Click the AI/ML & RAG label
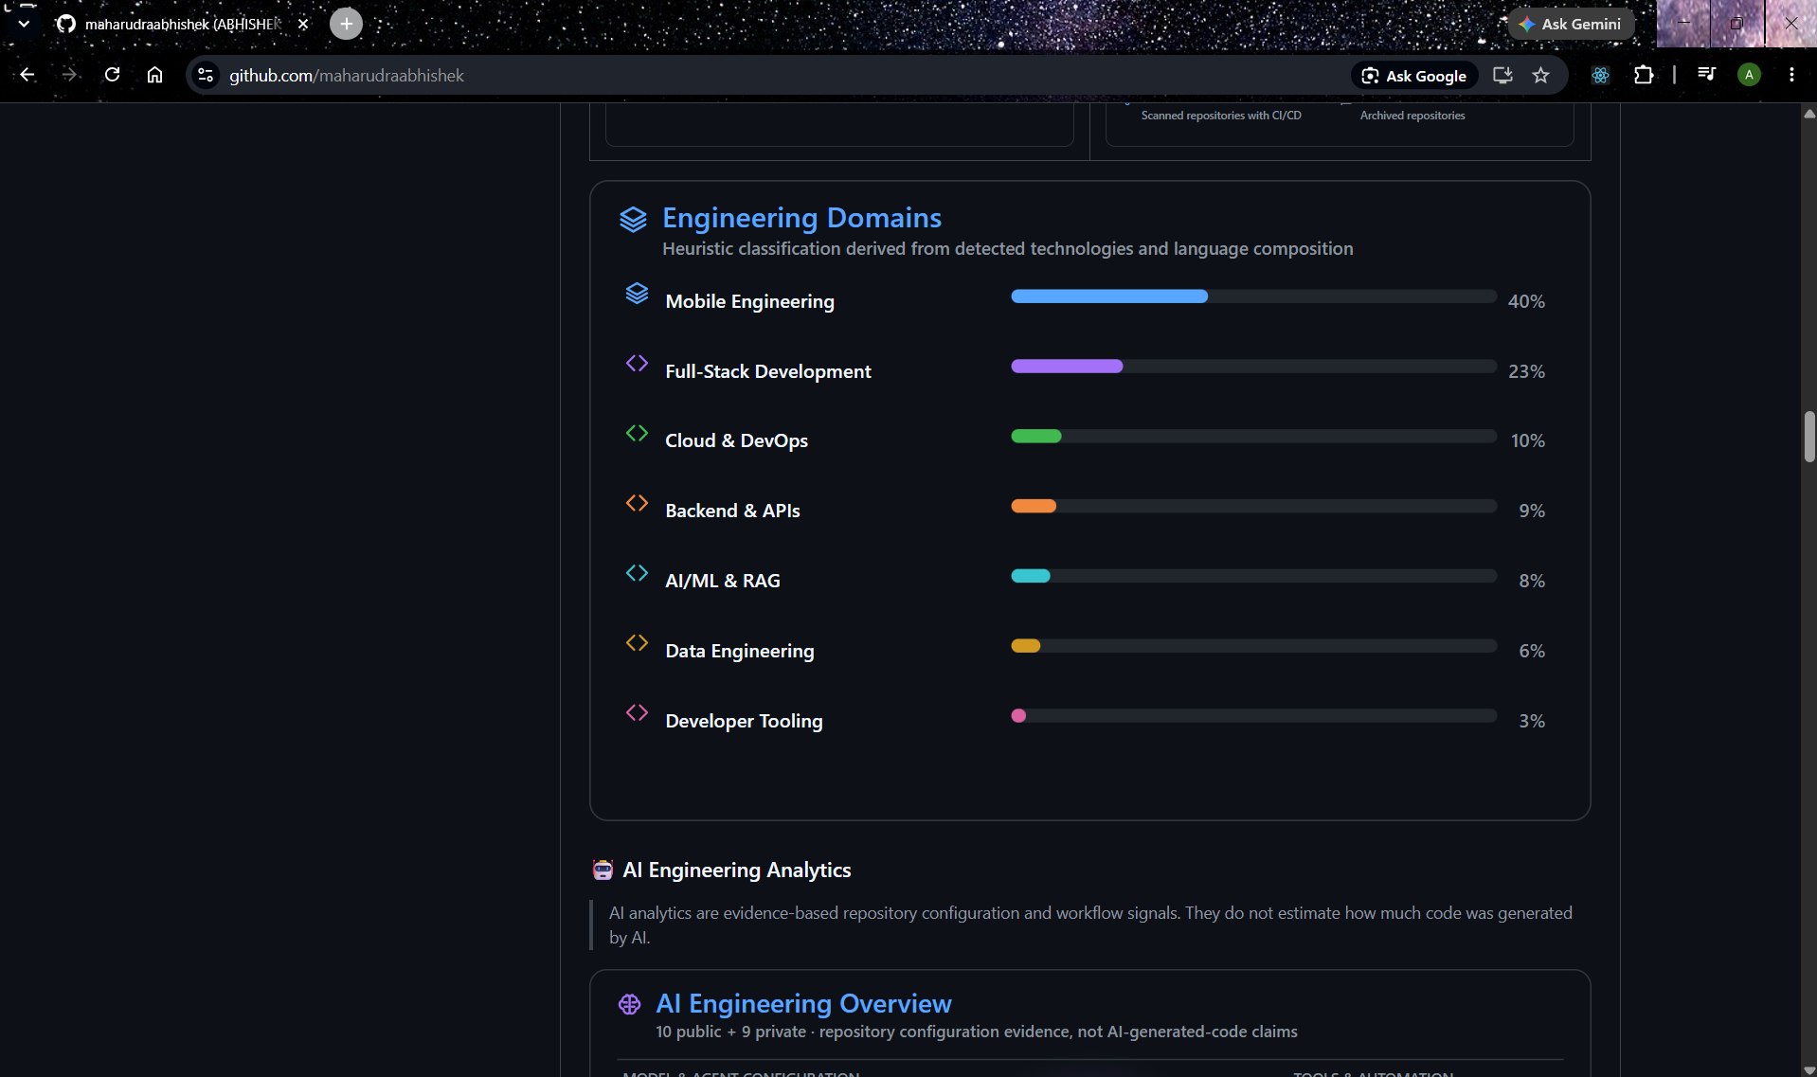The width and height of the screenshot is (1817, 1077). (722, 581)
